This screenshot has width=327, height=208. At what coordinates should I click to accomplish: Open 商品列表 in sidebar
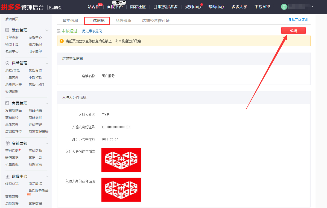pyautogui.click(x=35, y=111)
